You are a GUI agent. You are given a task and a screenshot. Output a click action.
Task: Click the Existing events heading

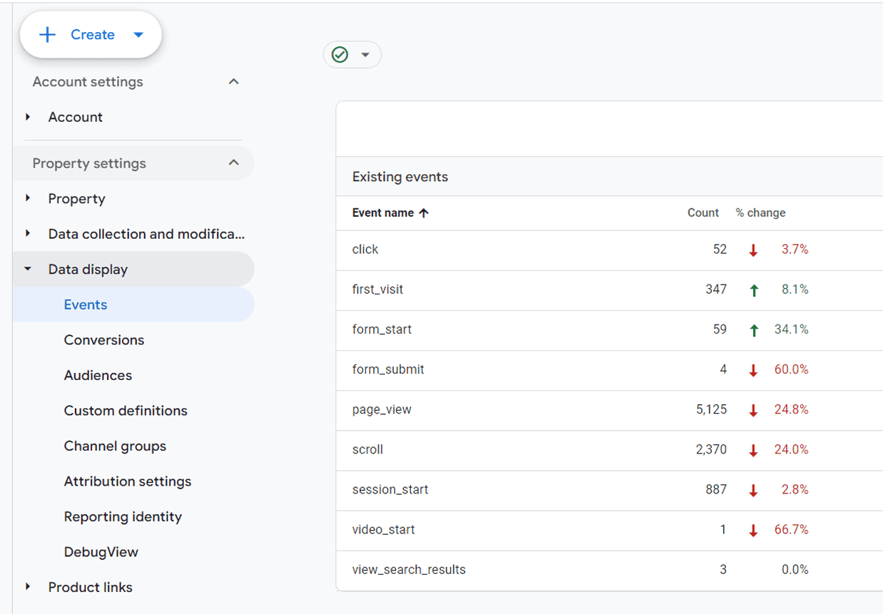coord(400,177)
